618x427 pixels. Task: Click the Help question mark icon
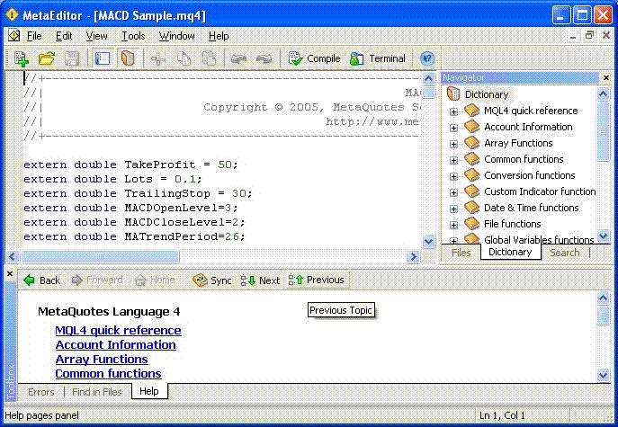[427, 58]
